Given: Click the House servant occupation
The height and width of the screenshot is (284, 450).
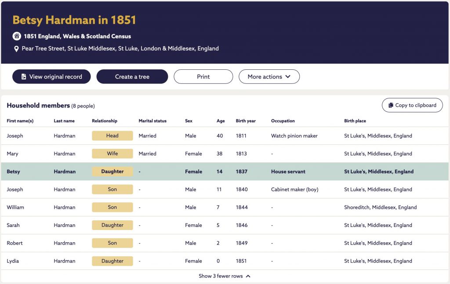Looking at the screenshot, I should (x=288, y=172).
